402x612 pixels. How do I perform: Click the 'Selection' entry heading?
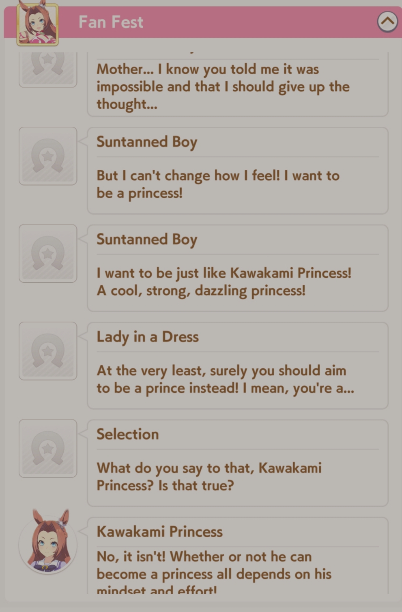[x=127, y=434]
